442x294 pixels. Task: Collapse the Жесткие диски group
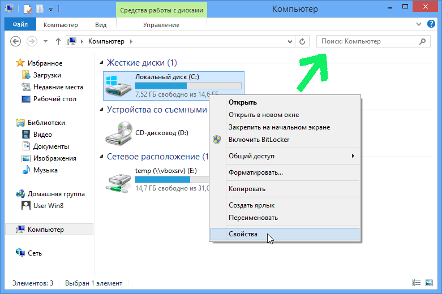tap(101, 63)
